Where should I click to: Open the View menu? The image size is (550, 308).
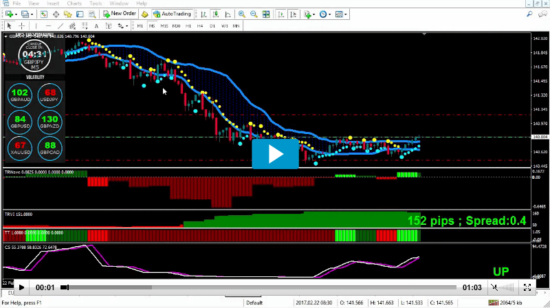34,3
